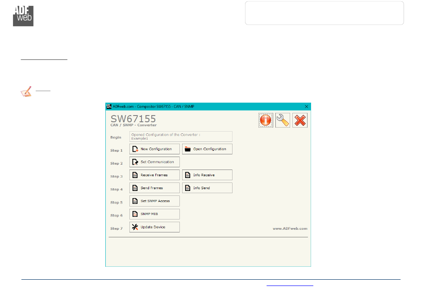Click the pencil note icon
Viewport: 424px width, 294px height.
[26, 91]
